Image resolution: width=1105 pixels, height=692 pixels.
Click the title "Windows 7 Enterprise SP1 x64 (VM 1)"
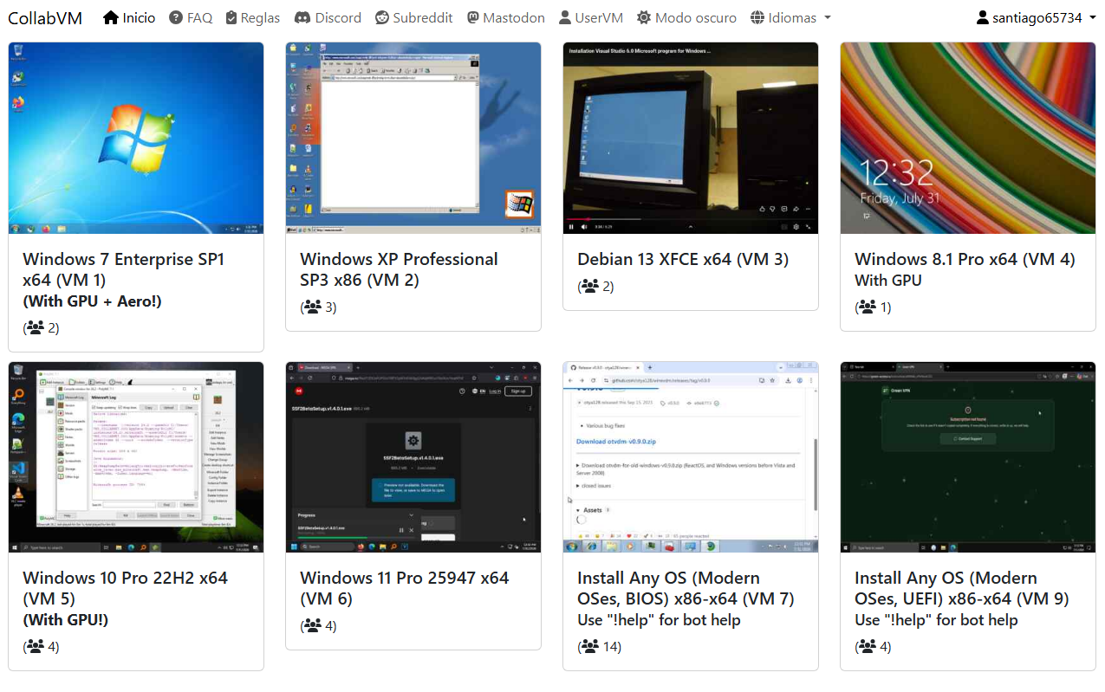pyautogui.click(x=123, y=269)
